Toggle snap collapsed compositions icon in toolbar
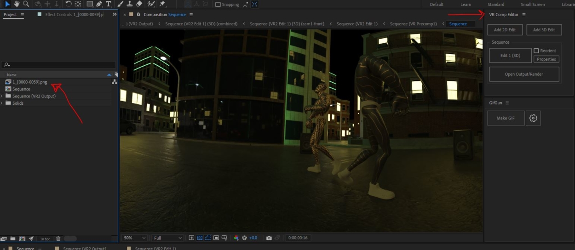This screenshot has width=575, height=250. 255,4
